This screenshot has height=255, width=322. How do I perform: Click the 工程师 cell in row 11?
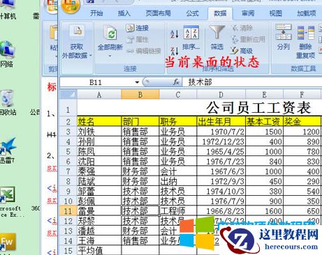[178, 211]
